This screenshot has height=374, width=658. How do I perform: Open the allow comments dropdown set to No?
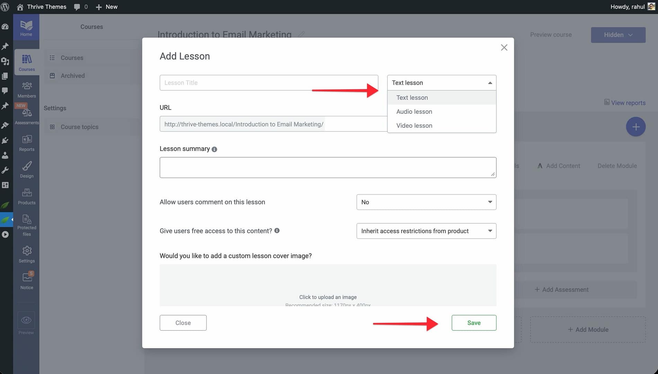(426, 202)
